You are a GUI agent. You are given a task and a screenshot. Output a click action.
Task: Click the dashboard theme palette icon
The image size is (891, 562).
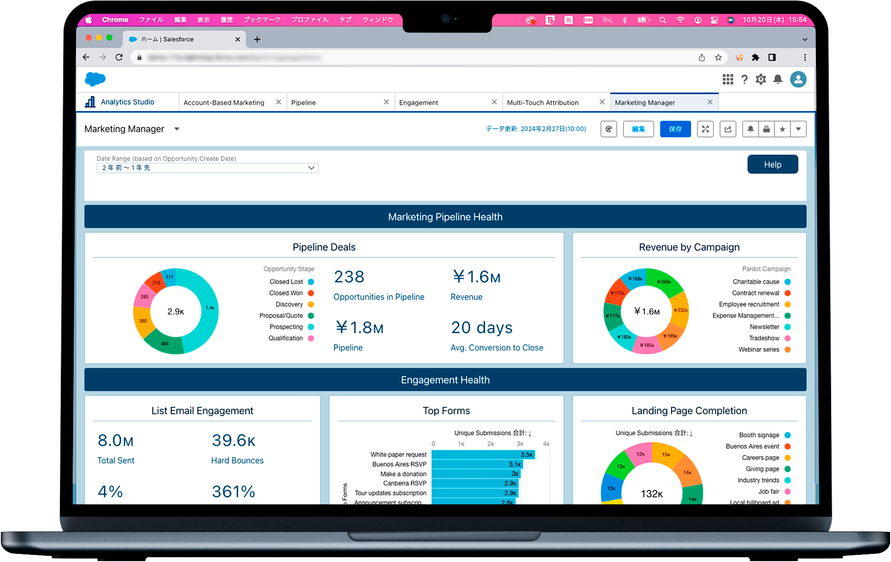[608, 129]
